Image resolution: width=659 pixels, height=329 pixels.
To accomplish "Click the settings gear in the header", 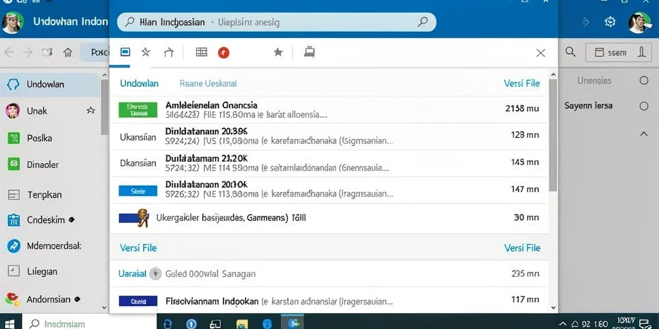I will click(610, 22).
